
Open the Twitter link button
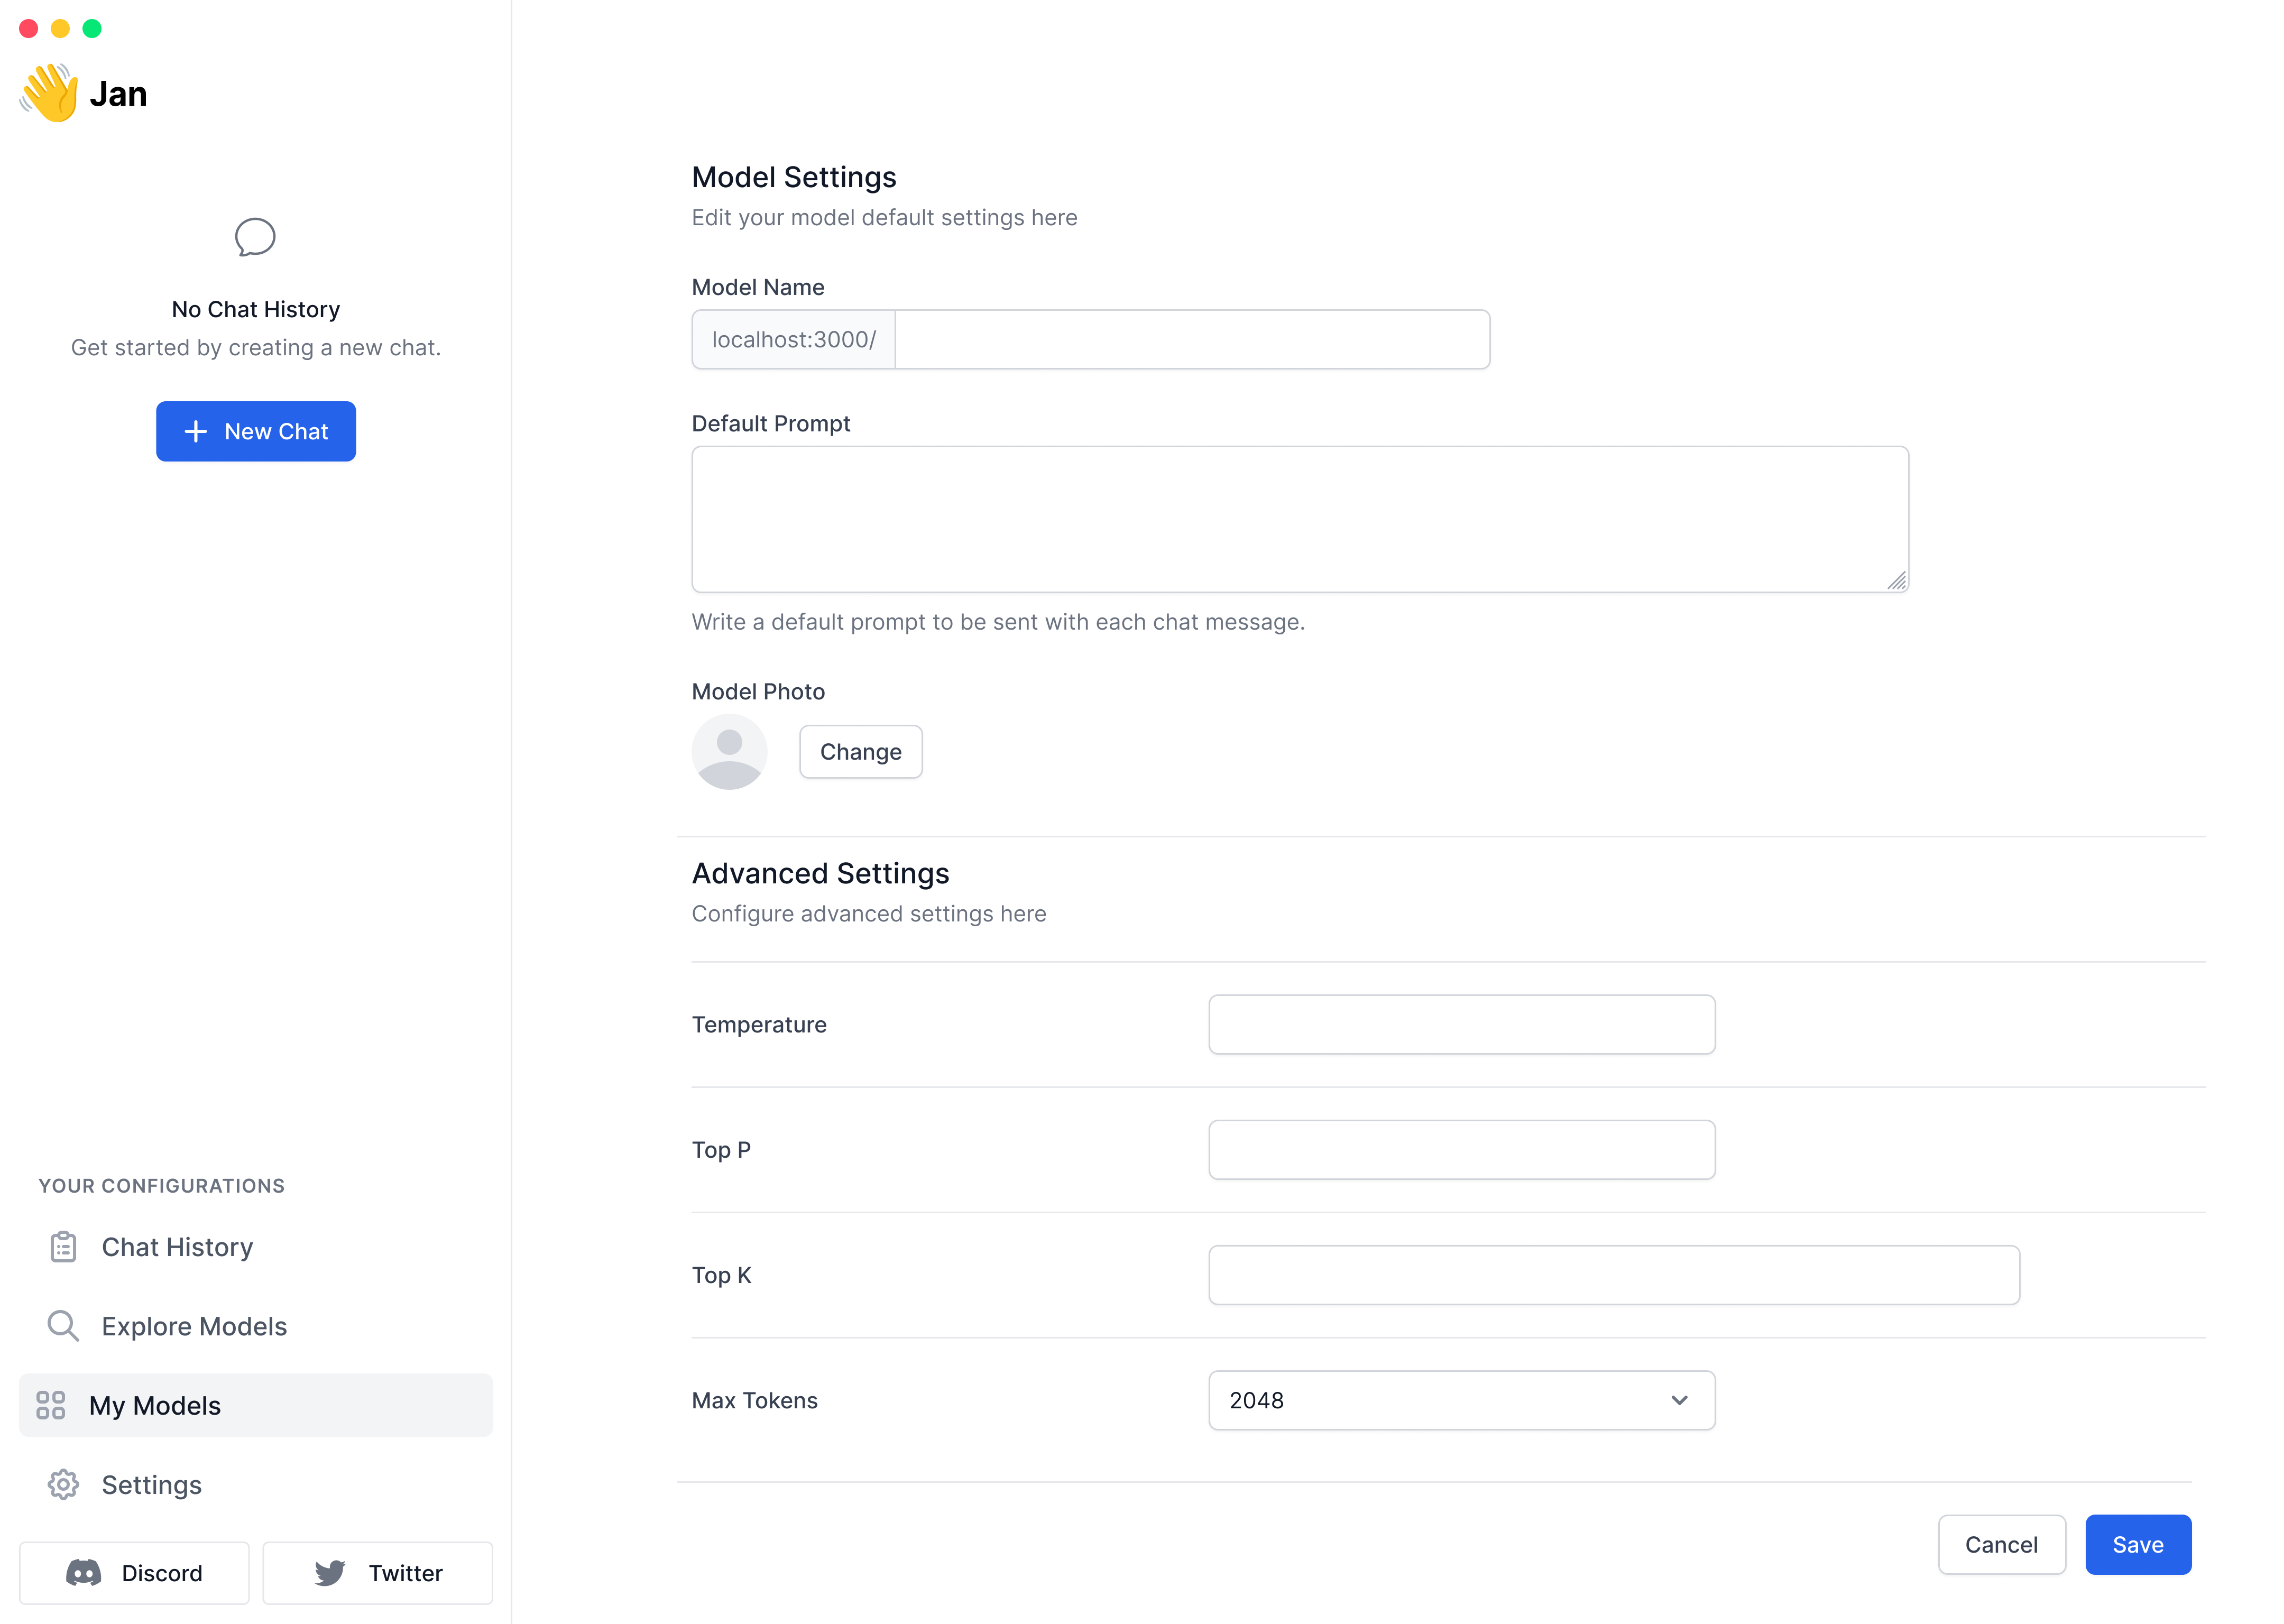point(377,1573)
